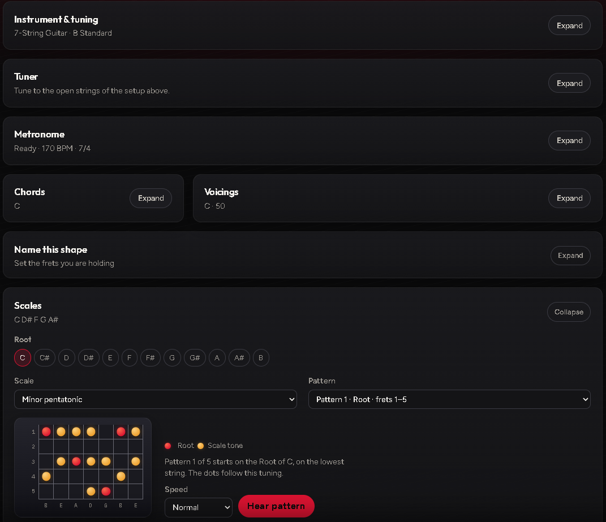
Task: Play the scale with Hear pattern
Action: (276, 506)
